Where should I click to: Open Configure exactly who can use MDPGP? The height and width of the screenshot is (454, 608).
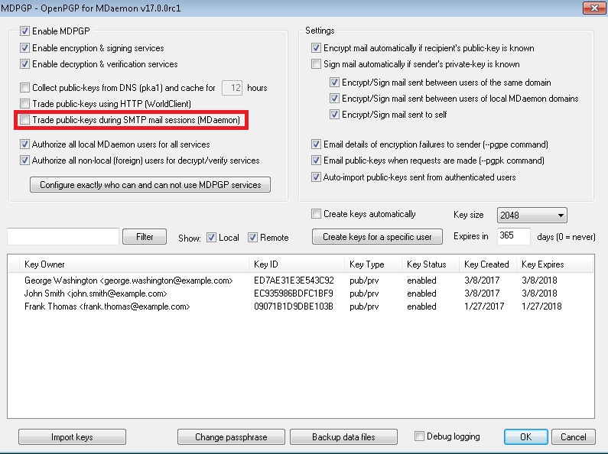pyautogui.click(x=151, y=185)
